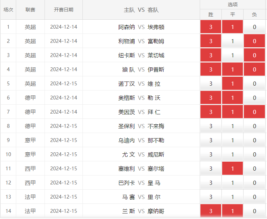Click match number 8 cell
The image size is (267, 219).
click(8, 126)
